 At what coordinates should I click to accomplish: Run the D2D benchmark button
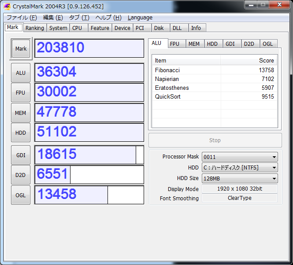21,175
